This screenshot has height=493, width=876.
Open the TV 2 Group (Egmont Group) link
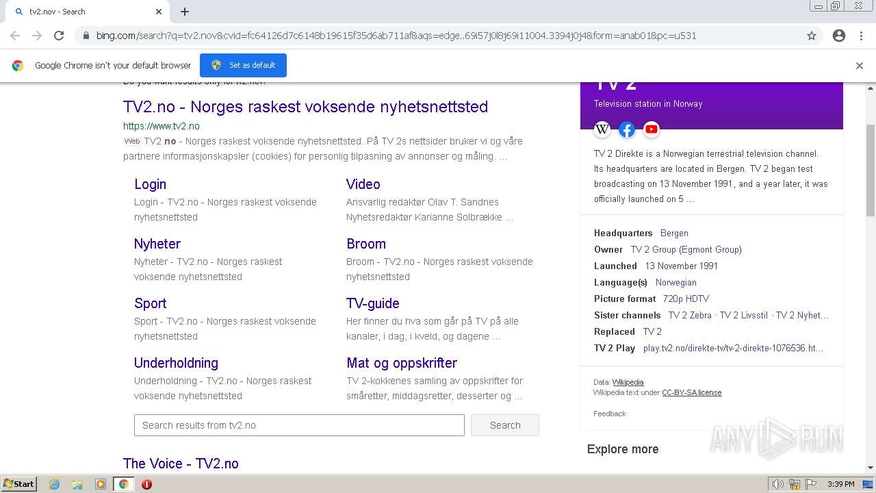[x=686, y=249]
